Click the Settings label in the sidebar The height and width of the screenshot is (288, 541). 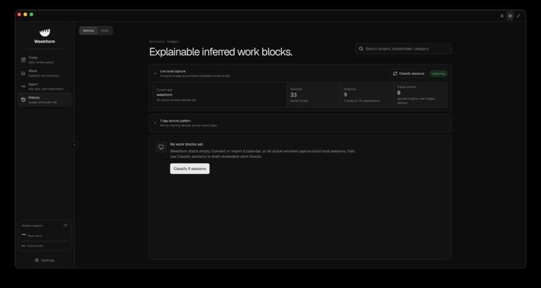click(48, 260)
